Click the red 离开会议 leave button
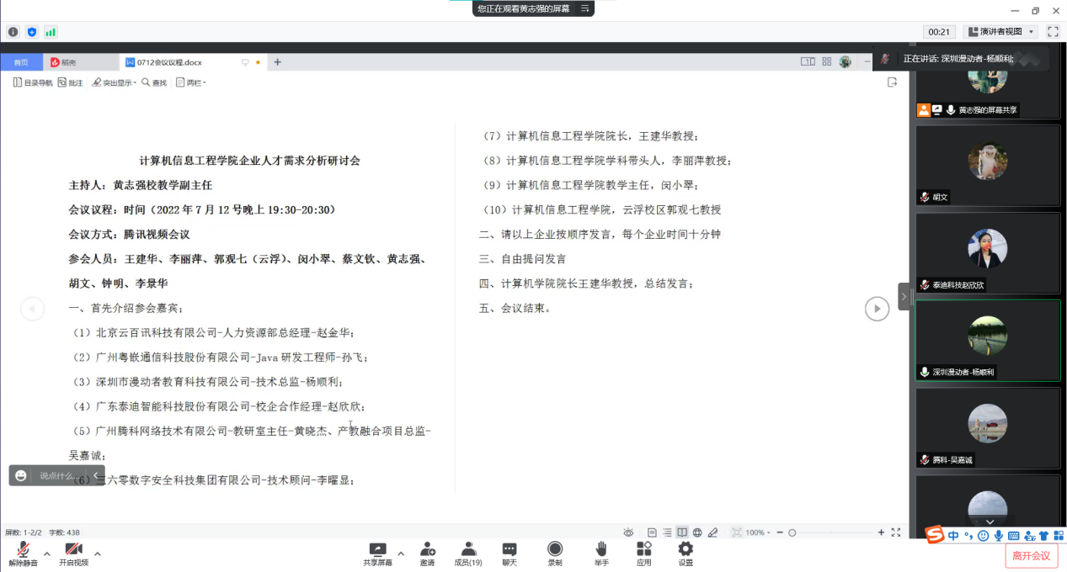This screenshot has width=1067, height=572. tap(1031, 555)
